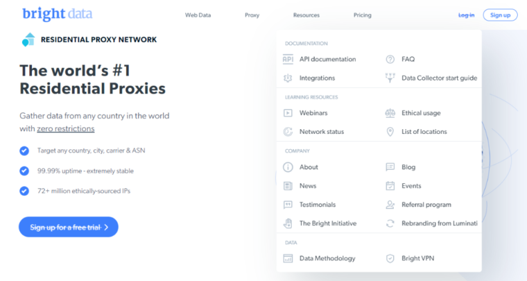527x281 pixels.
Task: Open the About link
Action: click(x=309, y=167)
